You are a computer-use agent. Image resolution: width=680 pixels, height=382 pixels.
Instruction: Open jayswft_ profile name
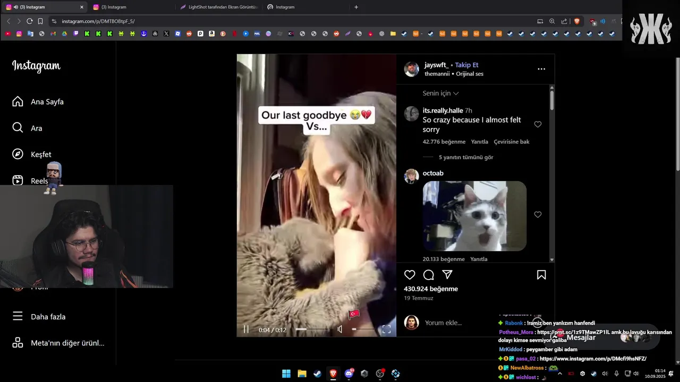point(436,65)
